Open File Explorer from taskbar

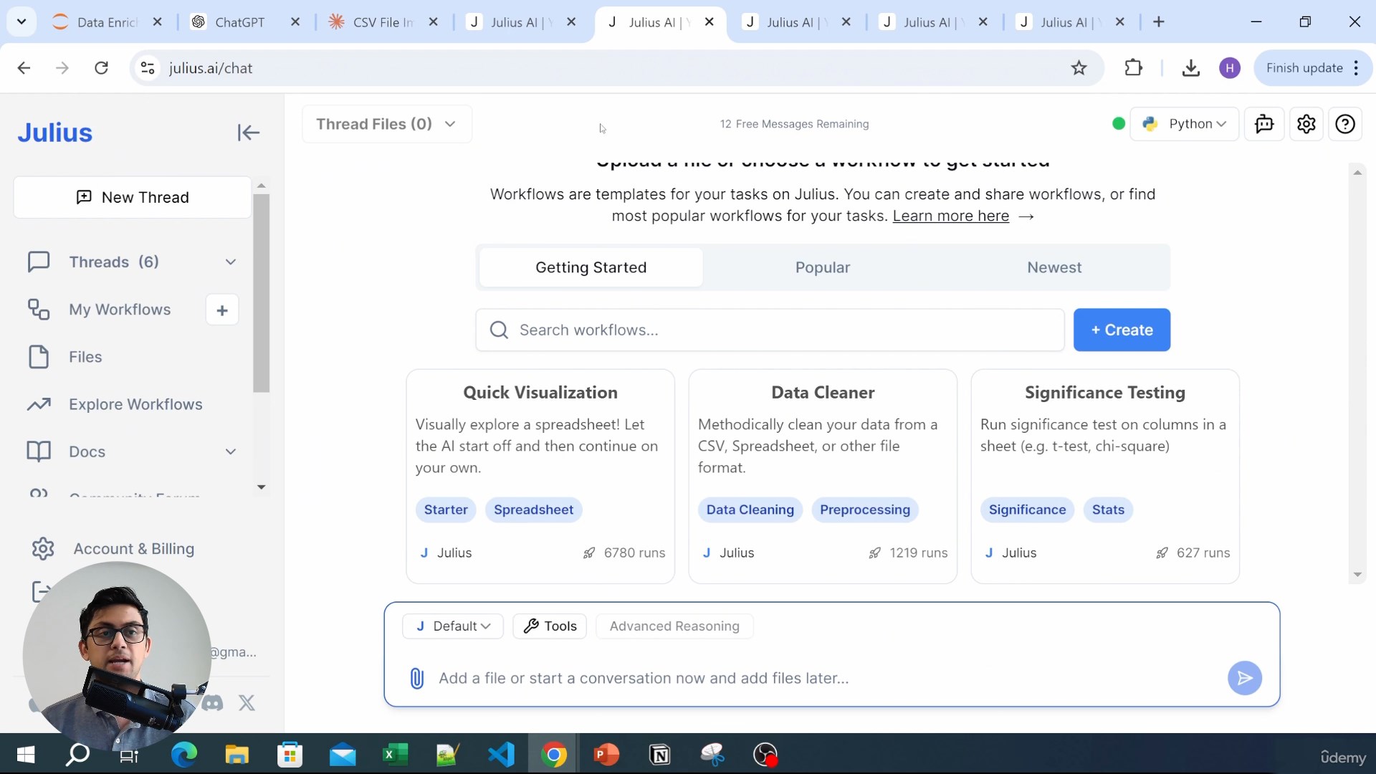(236, 754)
